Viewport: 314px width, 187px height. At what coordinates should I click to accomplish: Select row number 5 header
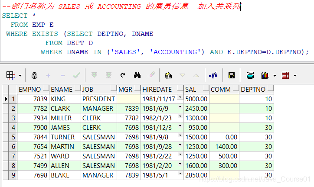tap(13, 137)
